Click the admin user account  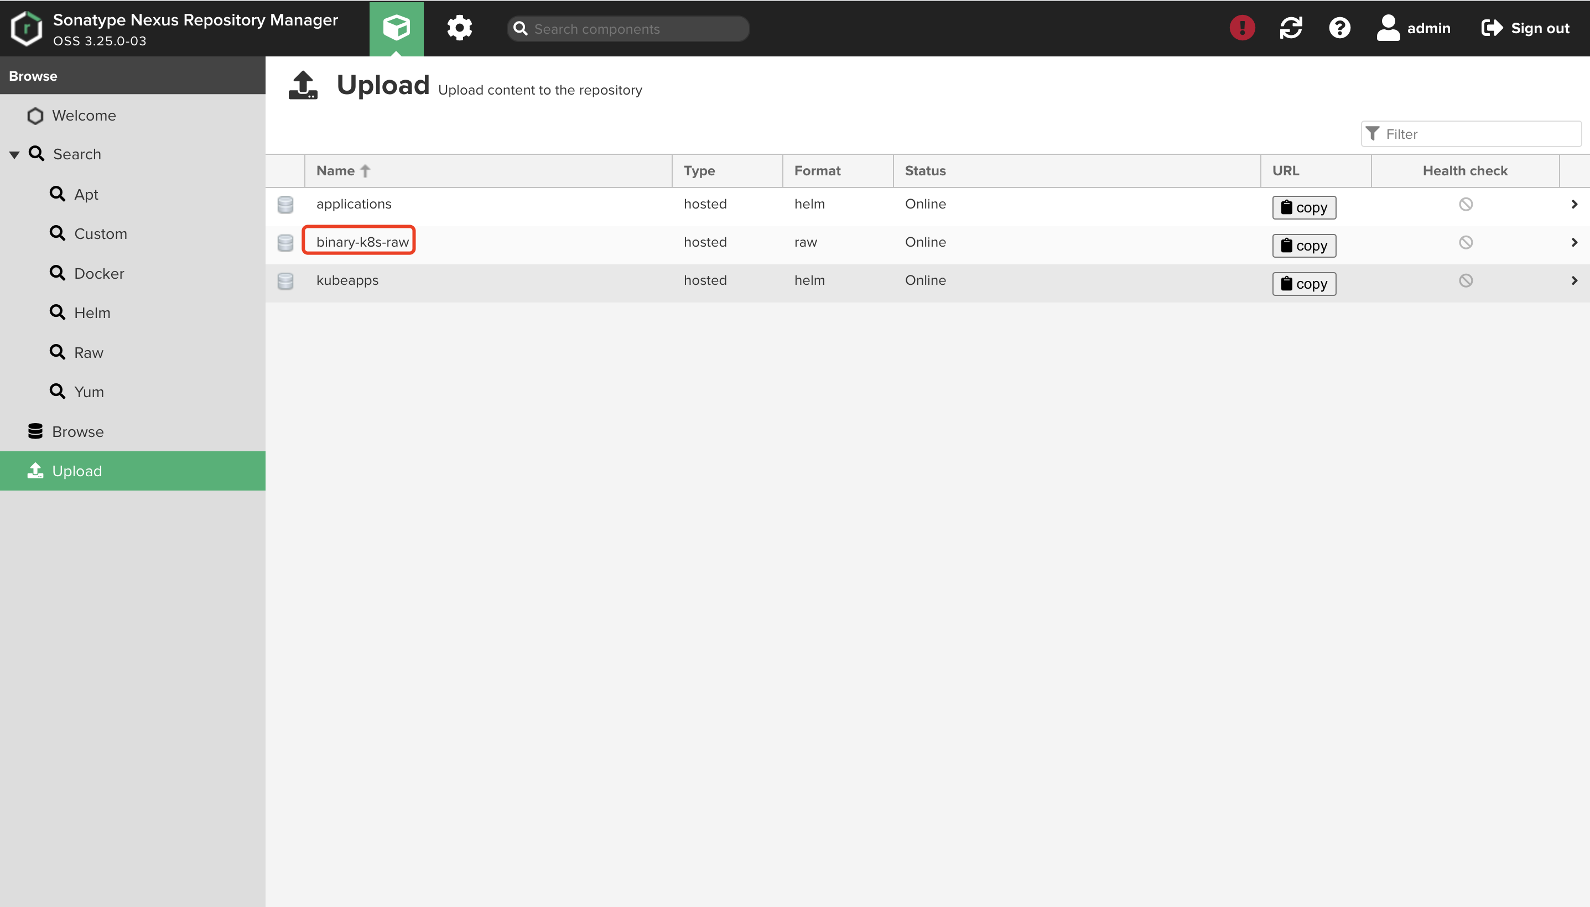(x=1413, y=28)
